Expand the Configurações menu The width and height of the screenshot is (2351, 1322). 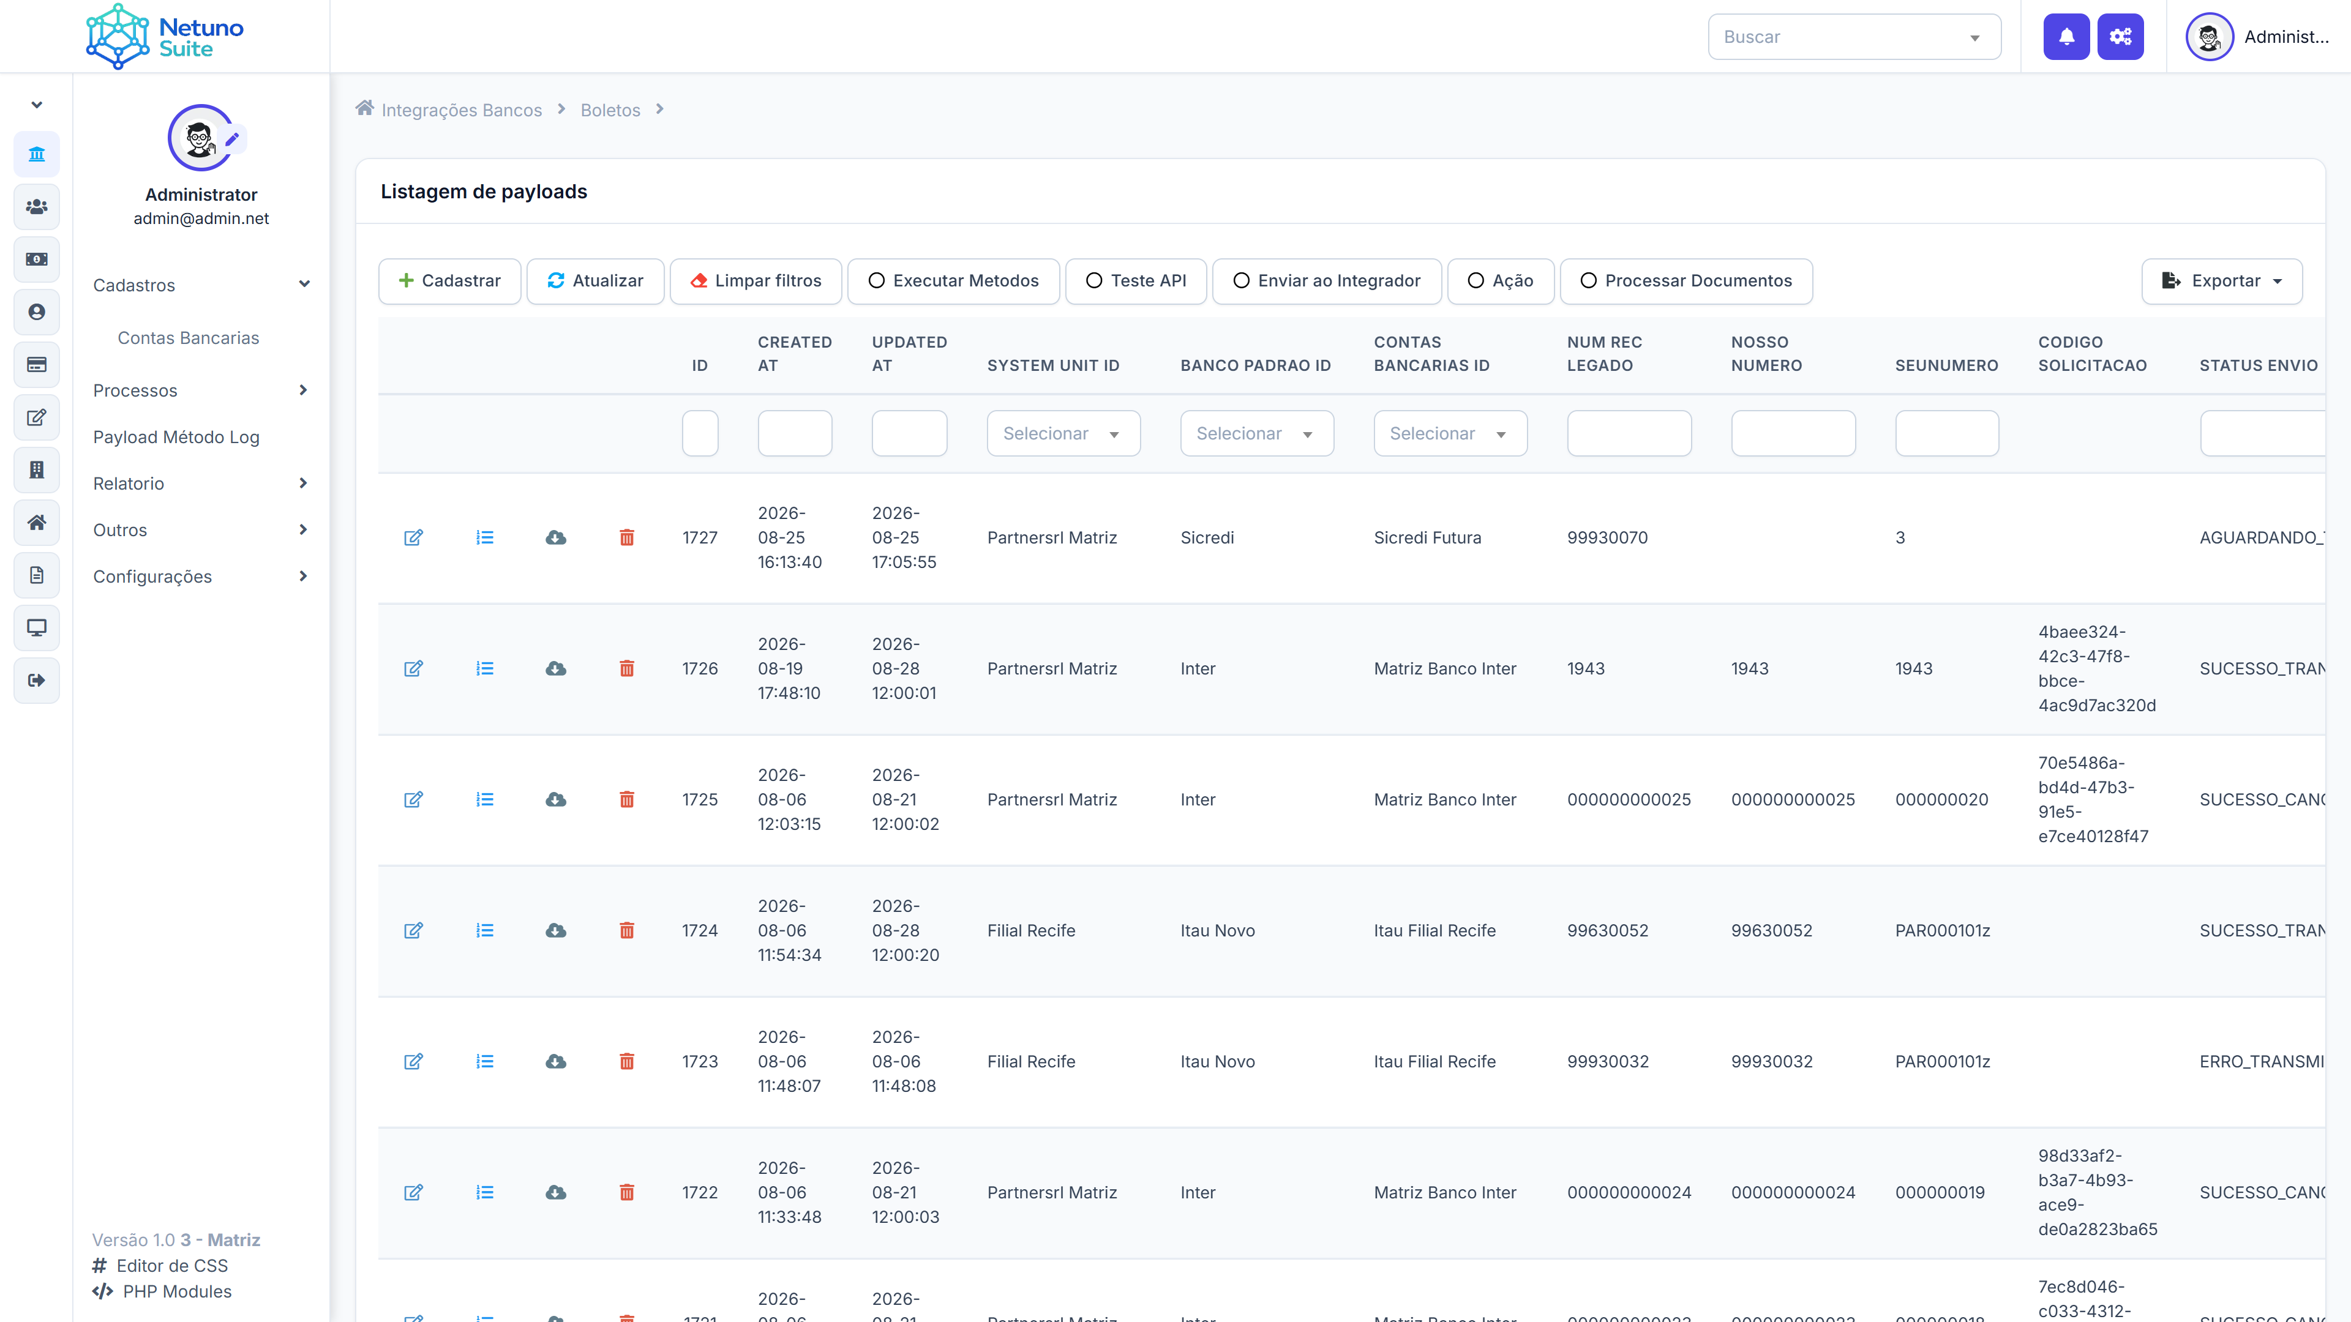point(201,577)
